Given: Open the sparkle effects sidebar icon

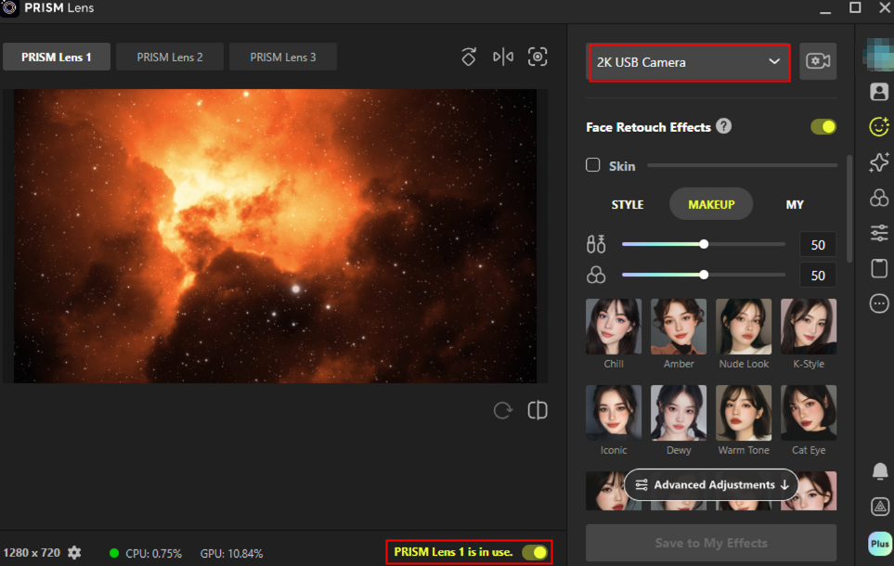Looking at the screenshot, I should [878, 162].
